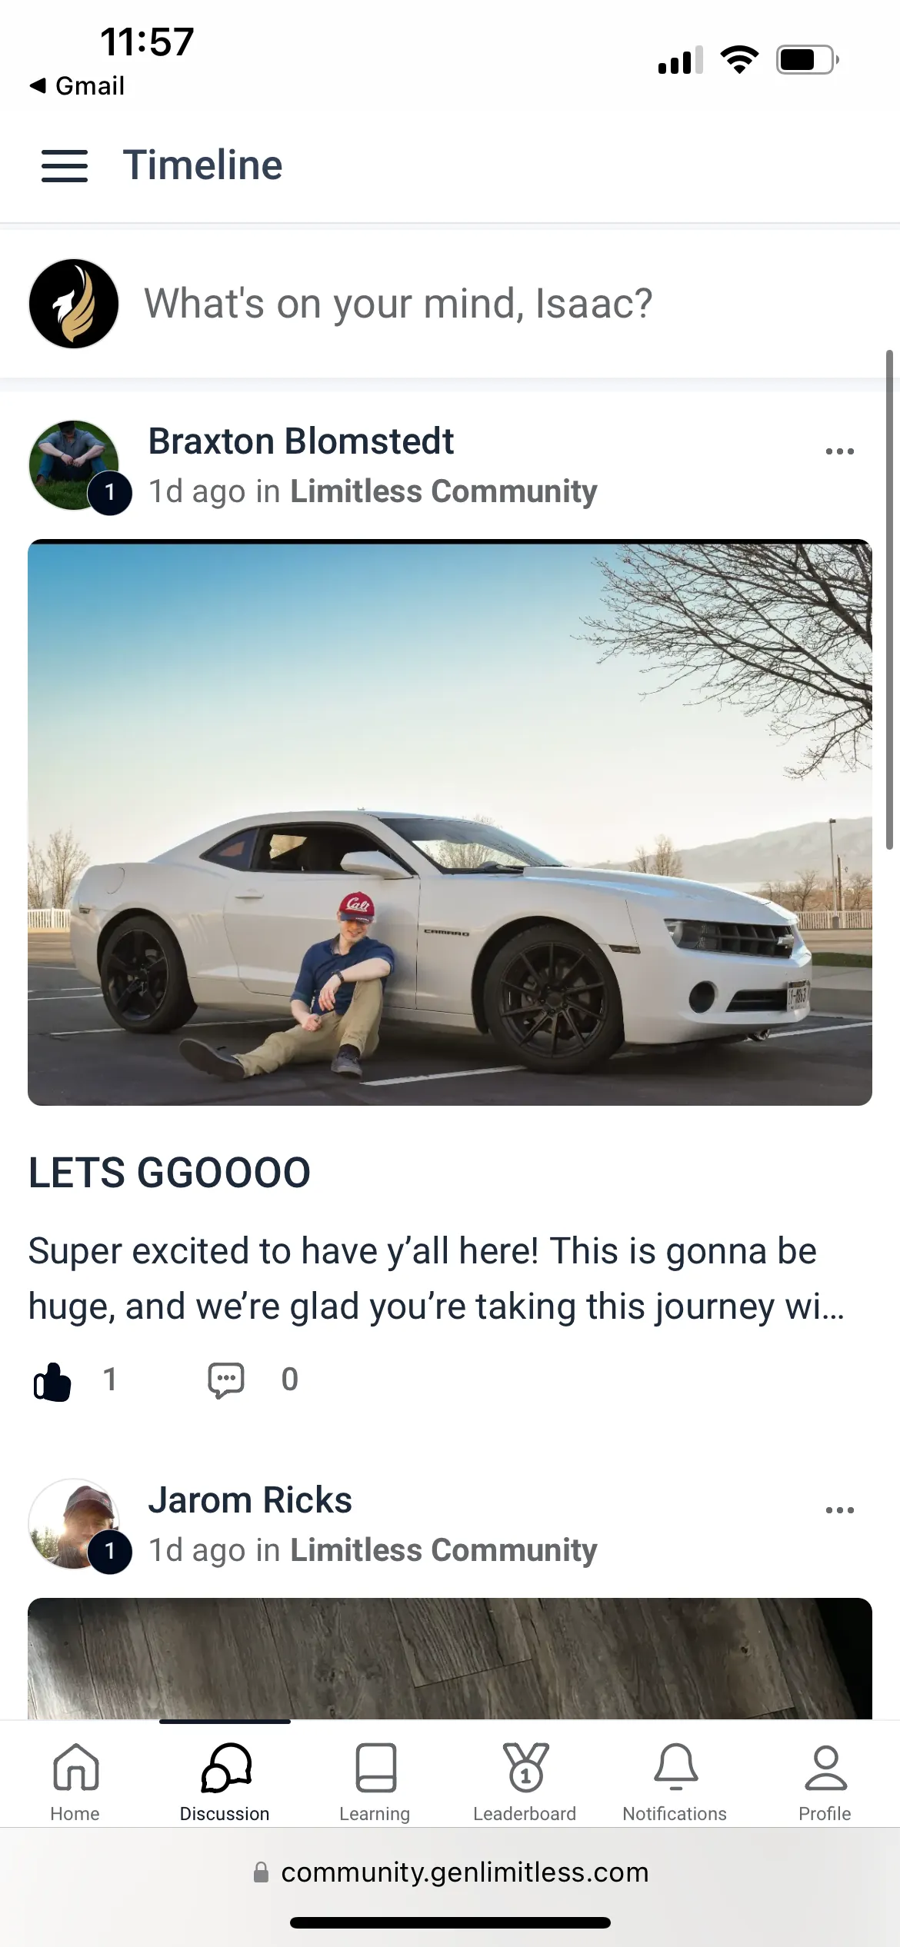Viewport: 900px width, 1947px height.
Task: Return to Gmail via the back arrow
Action: [76, 85]
